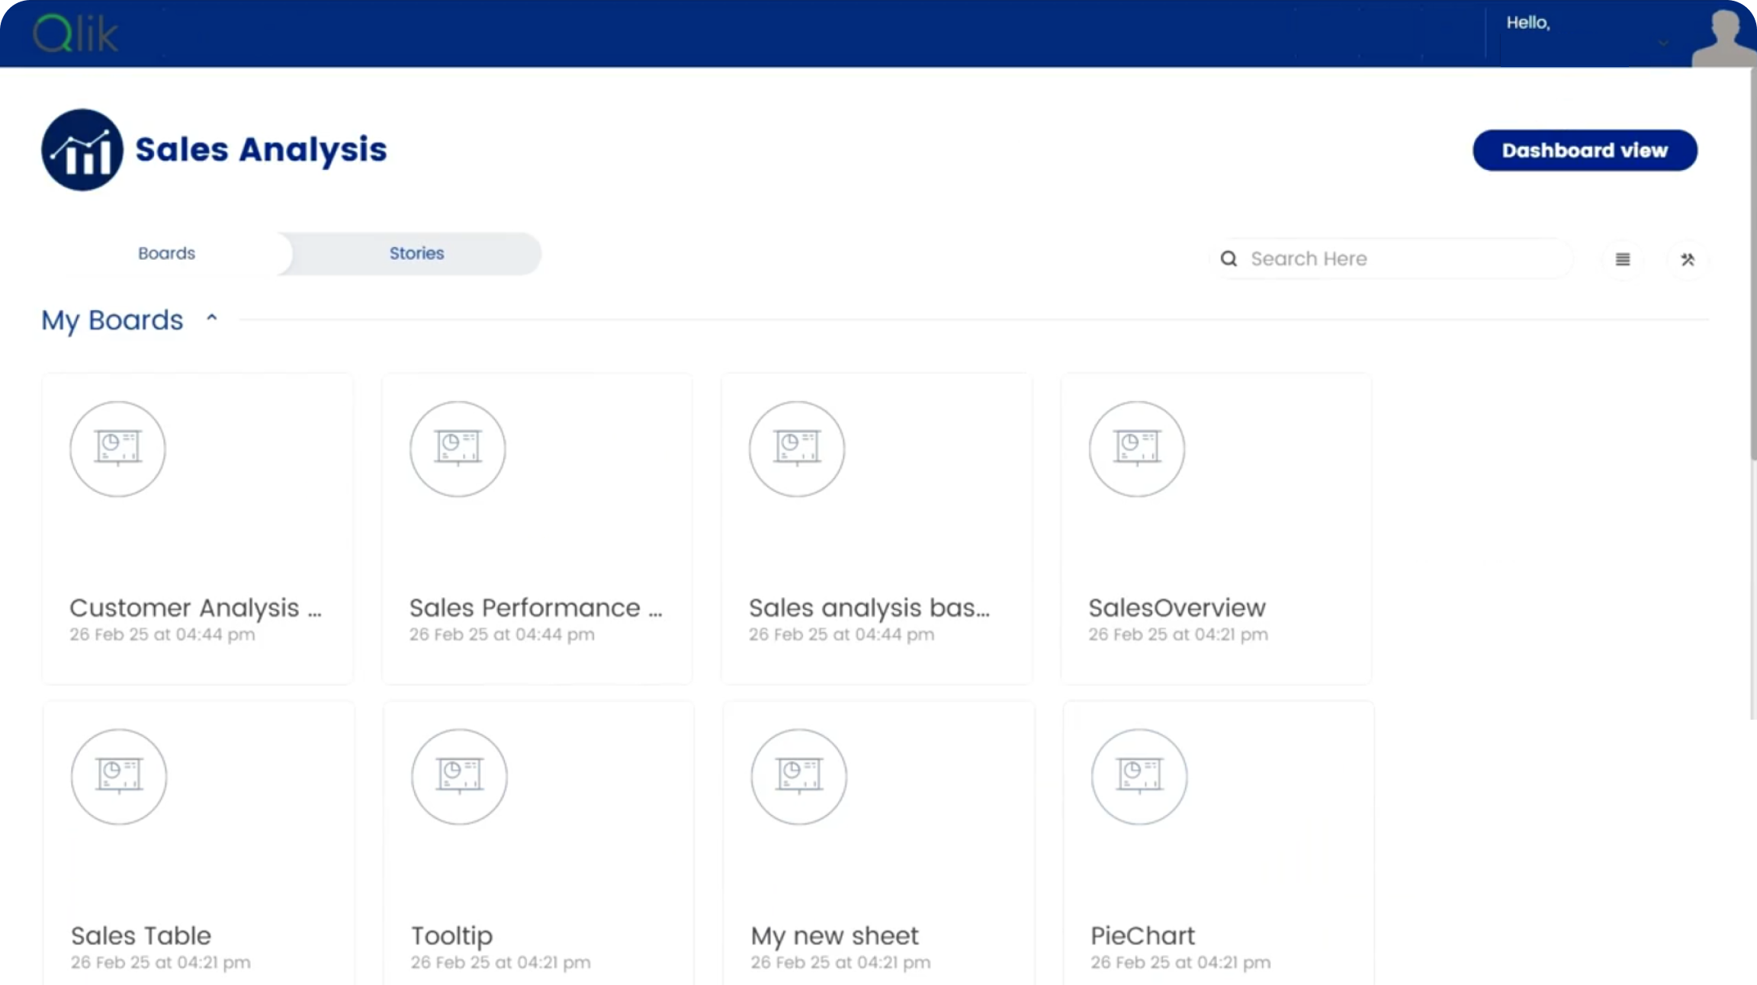Click the Customer Analysis ... title

pos(196,608)
